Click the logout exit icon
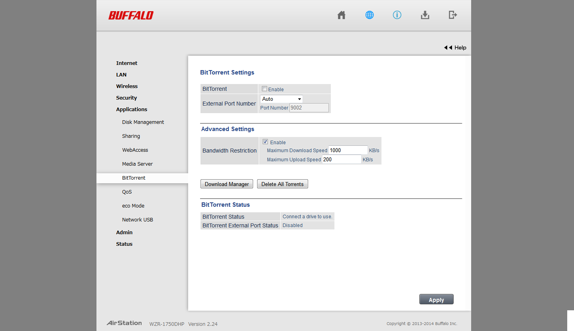Screen dimensions: 574x331 coord(453,15)
